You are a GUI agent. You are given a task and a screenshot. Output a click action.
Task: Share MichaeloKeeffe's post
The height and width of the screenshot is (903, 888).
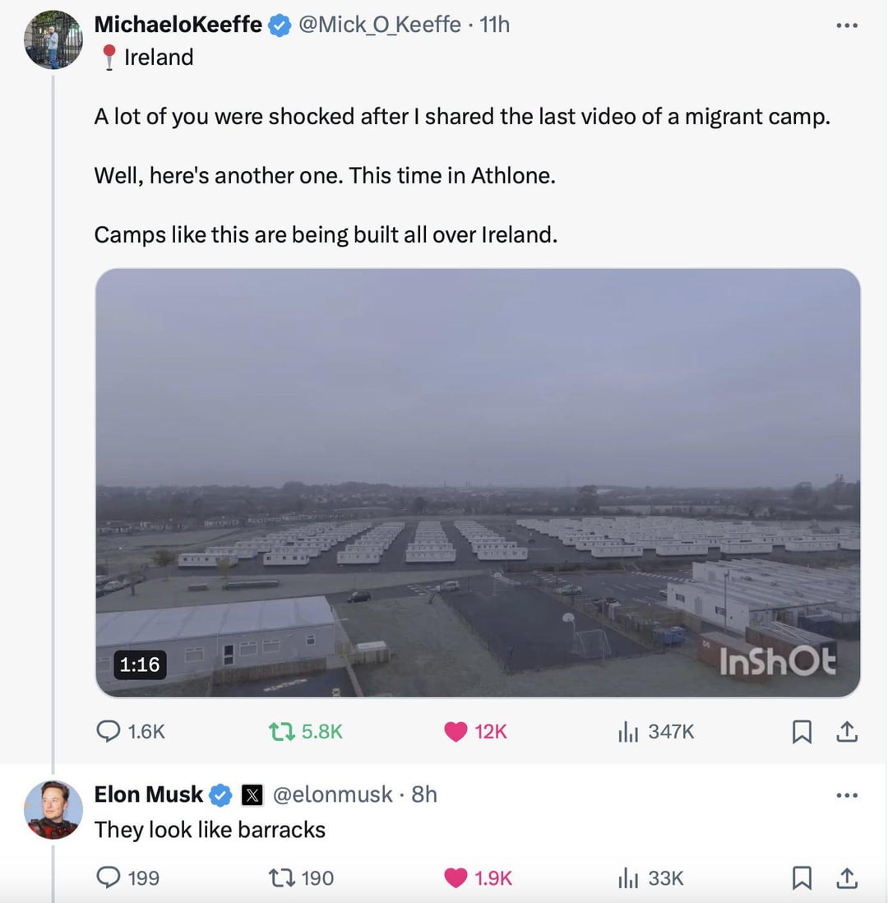click(847, 731)
